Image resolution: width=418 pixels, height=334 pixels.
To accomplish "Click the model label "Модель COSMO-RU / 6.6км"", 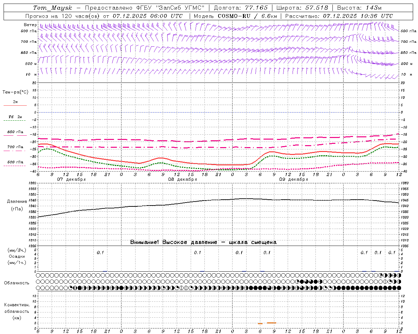I will [235, 16].
